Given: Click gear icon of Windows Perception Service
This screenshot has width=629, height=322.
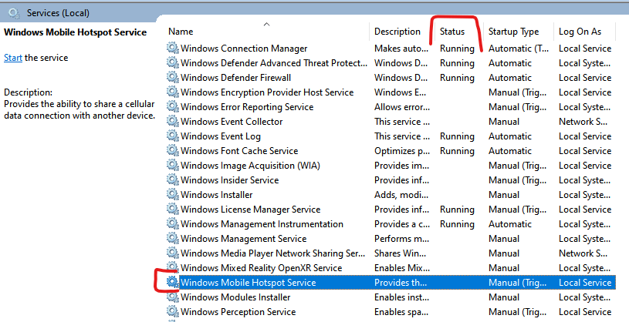Looking at the screenshot, I should 173,311.
